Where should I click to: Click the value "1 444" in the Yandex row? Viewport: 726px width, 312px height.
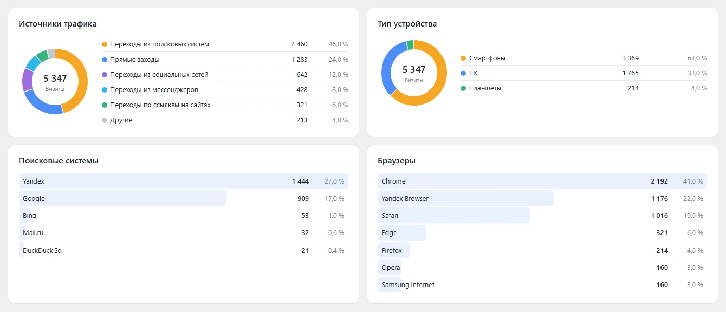(x=301, y=181)
